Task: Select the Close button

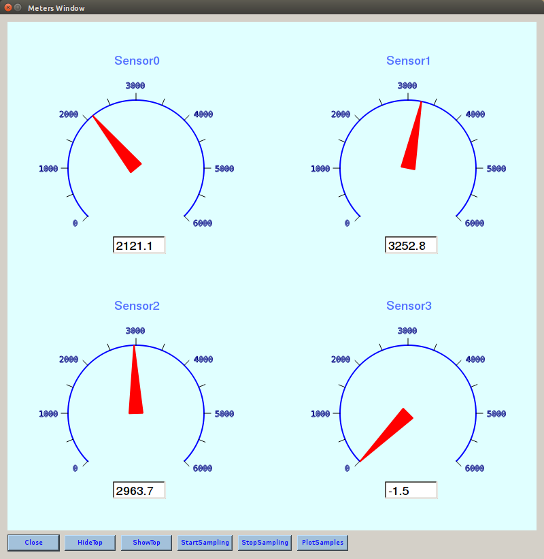Action: pos(33,543)
